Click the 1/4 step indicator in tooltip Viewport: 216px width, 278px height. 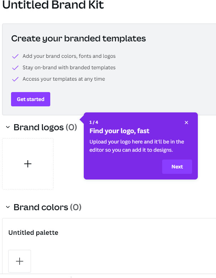pyautogui.click(x=94, y=122)
